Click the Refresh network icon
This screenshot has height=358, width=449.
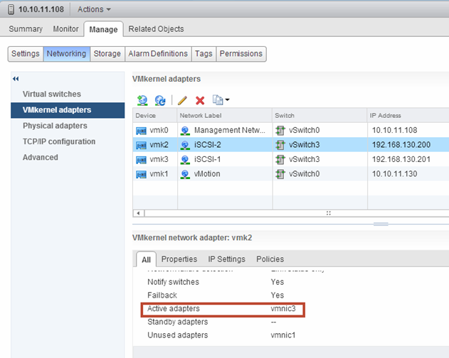click(160, 101)
